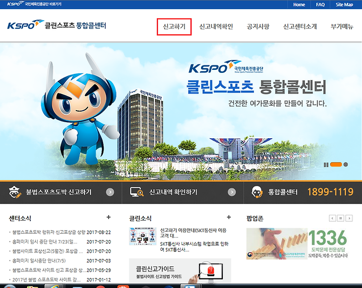Go to Home in the top bar

(x=299, y=5)
